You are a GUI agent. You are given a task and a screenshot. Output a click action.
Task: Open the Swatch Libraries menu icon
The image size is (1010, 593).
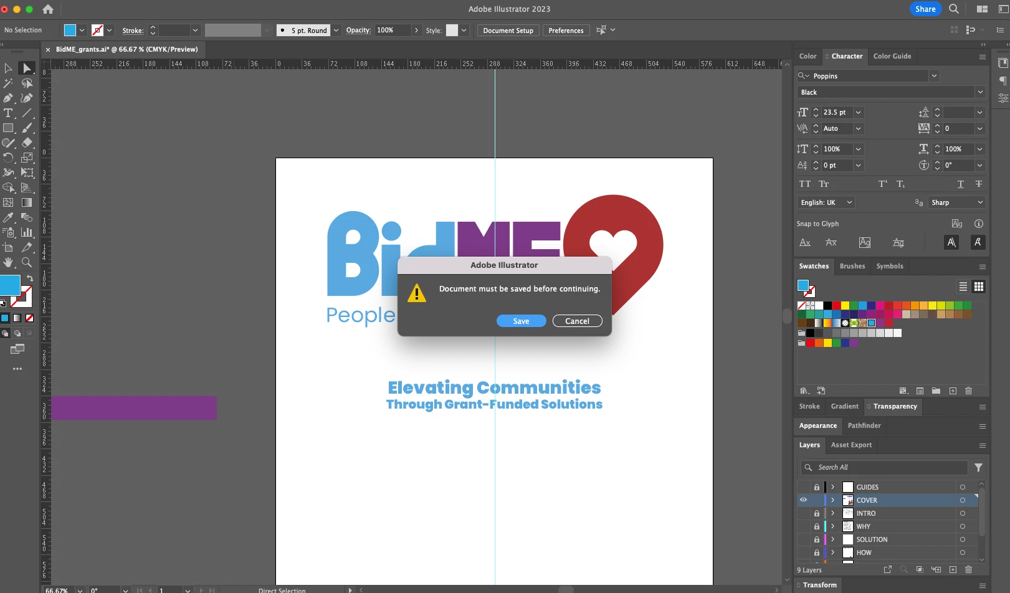804,391
